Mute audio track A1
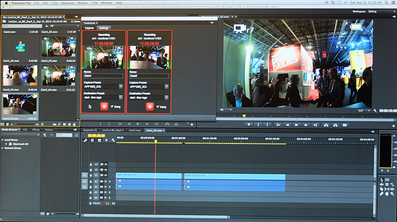 click(x=106, y=181)
